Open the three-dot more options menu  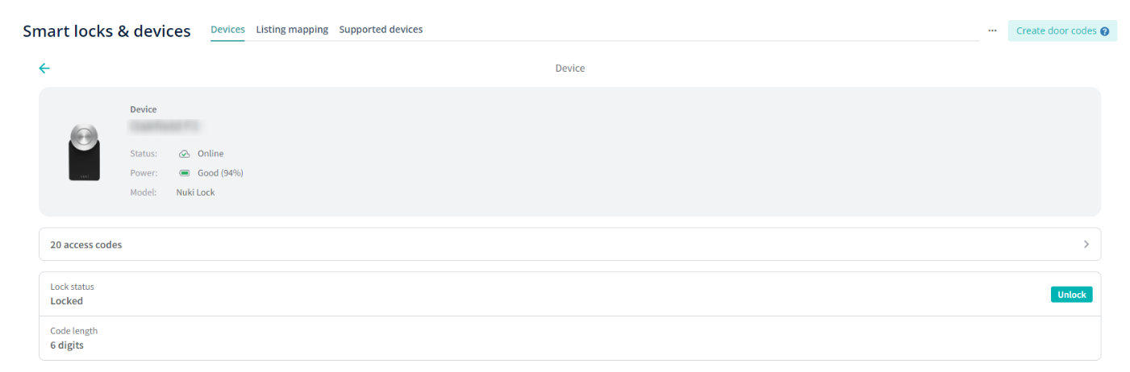[x=992, y=31]
